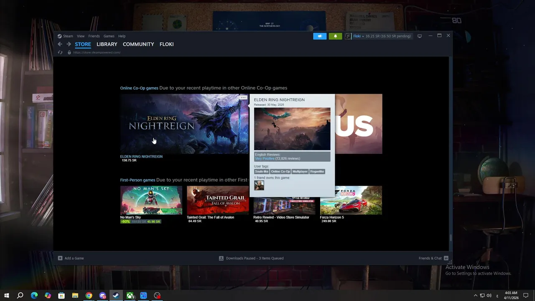Open the Help menu
This screenshot has height=301, width=535.
click(122, 36)
